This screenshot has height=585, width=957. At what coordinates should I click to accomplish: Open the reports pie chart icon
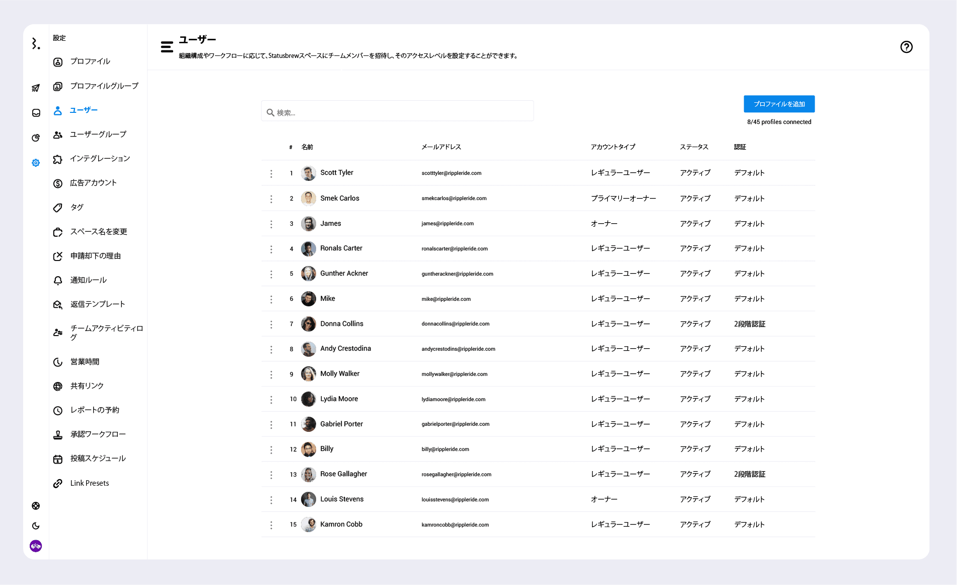tap(36, 138)
